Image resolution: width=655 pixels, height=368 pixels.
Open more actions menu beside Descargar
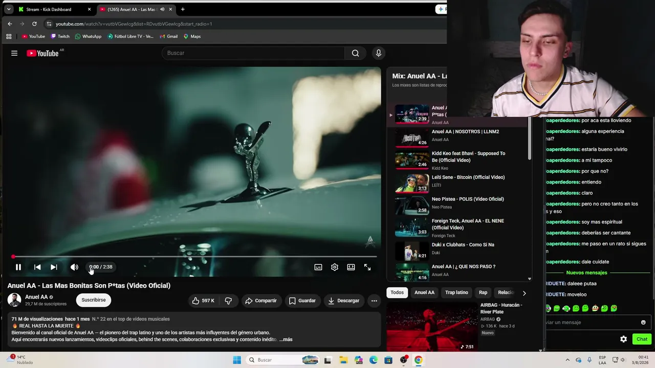click(374, 301)
